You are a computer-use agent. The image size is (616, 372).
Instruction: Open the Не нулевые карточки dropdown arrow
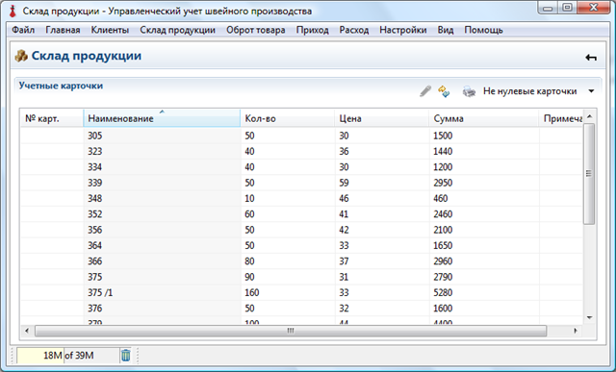[x=591, y=91]
